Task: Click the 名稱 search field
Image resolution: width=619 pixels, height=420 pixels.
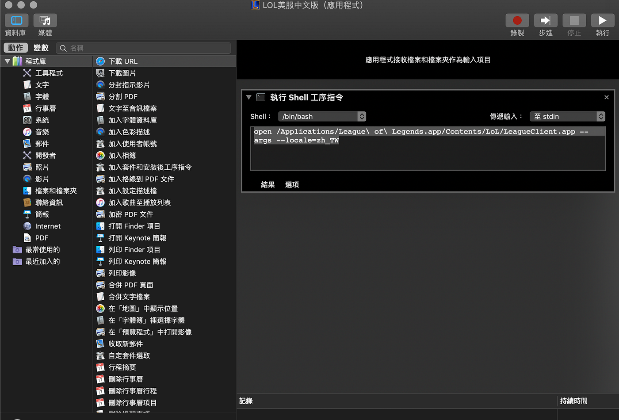Action: pos(143,48)
